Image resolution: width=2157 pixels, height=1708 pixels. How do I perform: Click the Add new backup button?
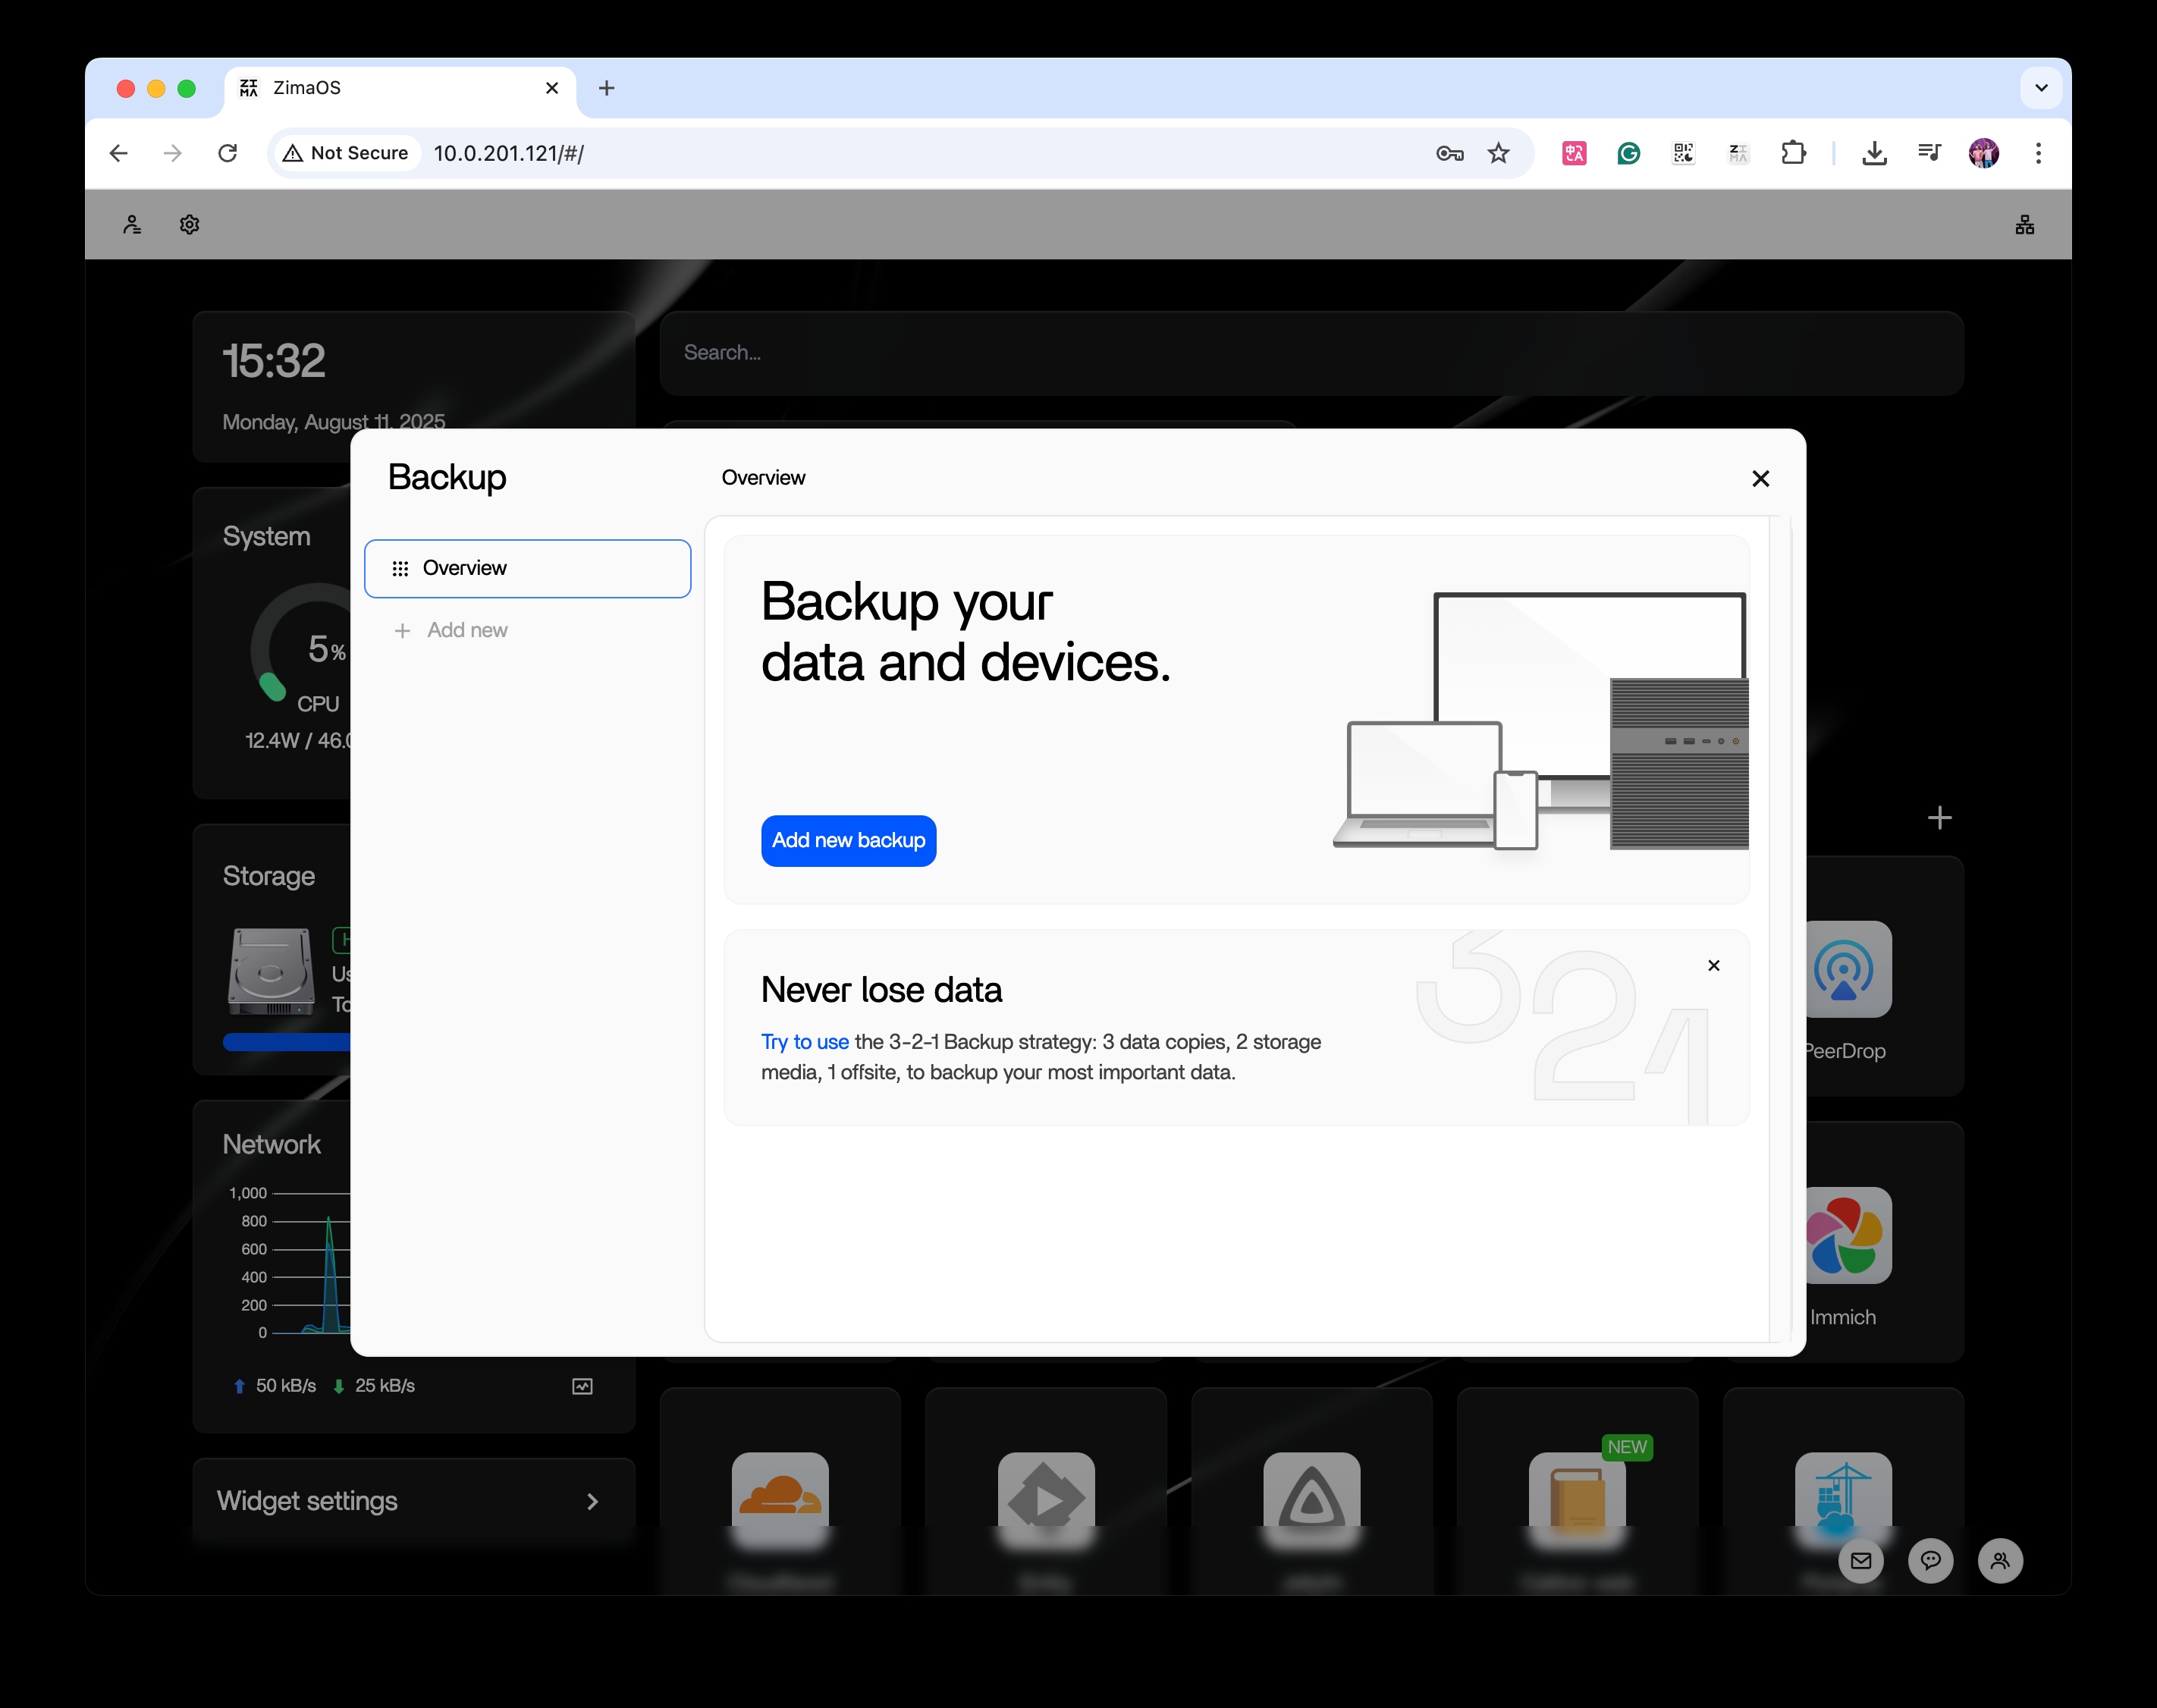[848, 840]
